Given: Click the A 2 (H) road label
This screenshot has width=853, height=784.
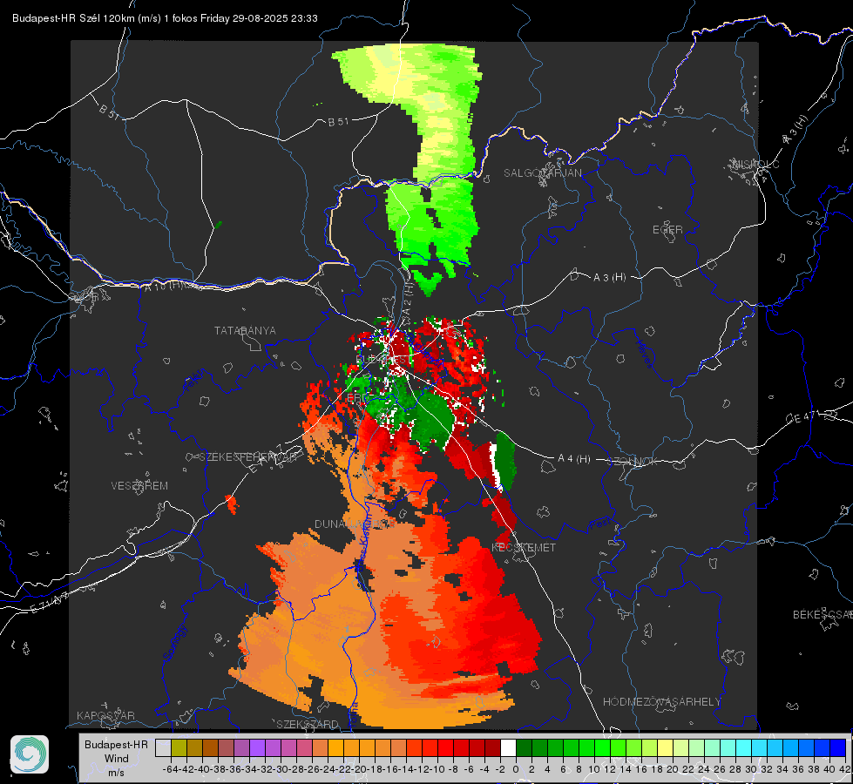Looking at the screenshot, I should pos(407,298).
